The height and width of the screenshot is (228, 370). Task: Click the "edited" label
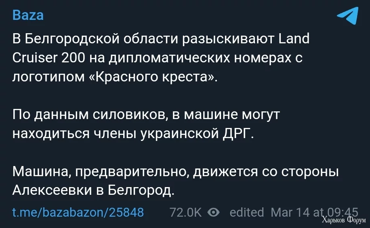pyautogui.click(x=246, y=212)
